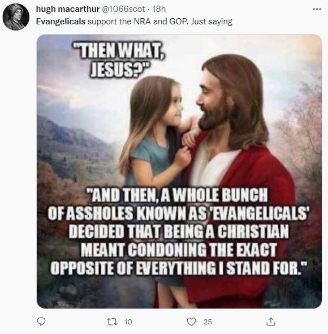Open the tweet permalink via 18h timestamp
Image resolution: width=328 pixels, height=334 pixels.
point(159,9)
